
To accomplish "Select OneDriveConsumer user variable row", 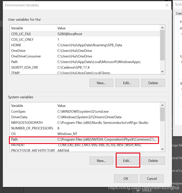I will point(85,56).
